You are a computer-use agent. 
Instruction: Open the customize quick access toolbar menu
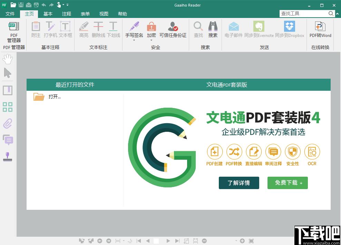(x=67, y=4)
